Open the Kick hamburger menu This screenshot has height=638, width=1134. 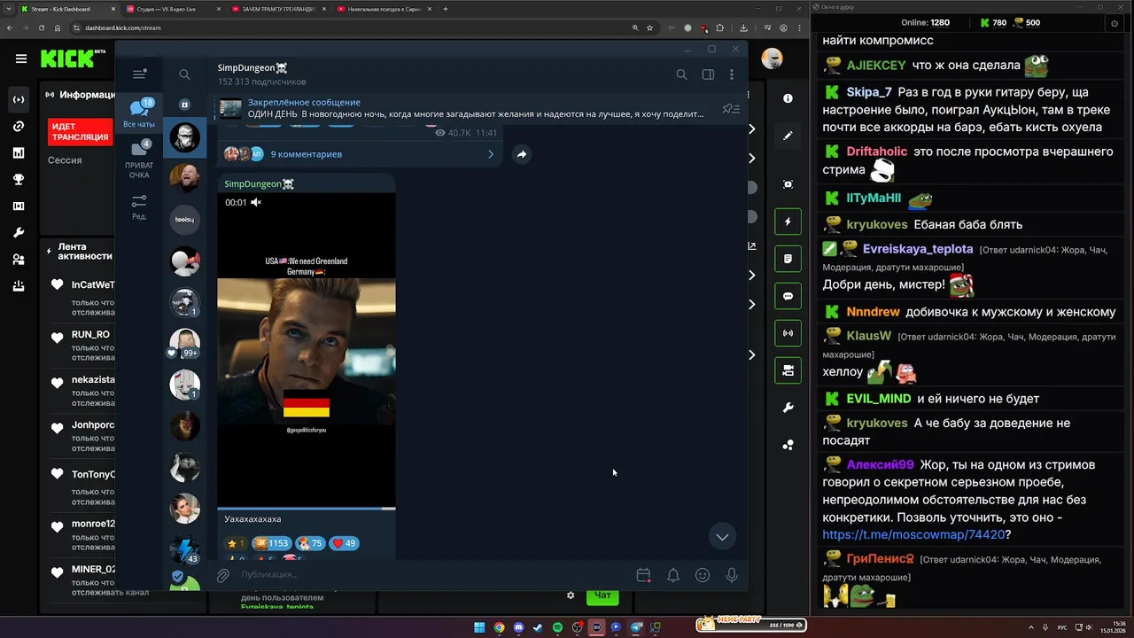20,59
